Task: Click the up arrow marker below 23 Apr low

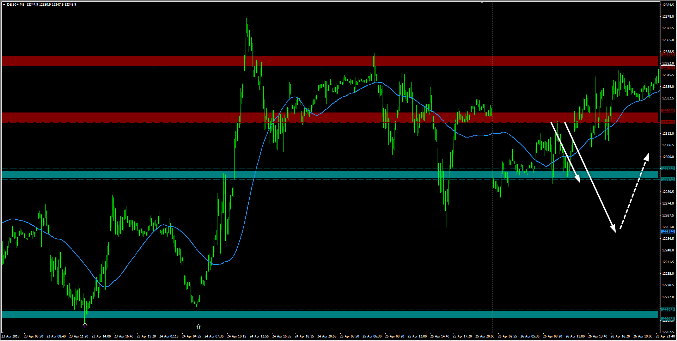Action: pyautogui.click(x=85, y=325)
